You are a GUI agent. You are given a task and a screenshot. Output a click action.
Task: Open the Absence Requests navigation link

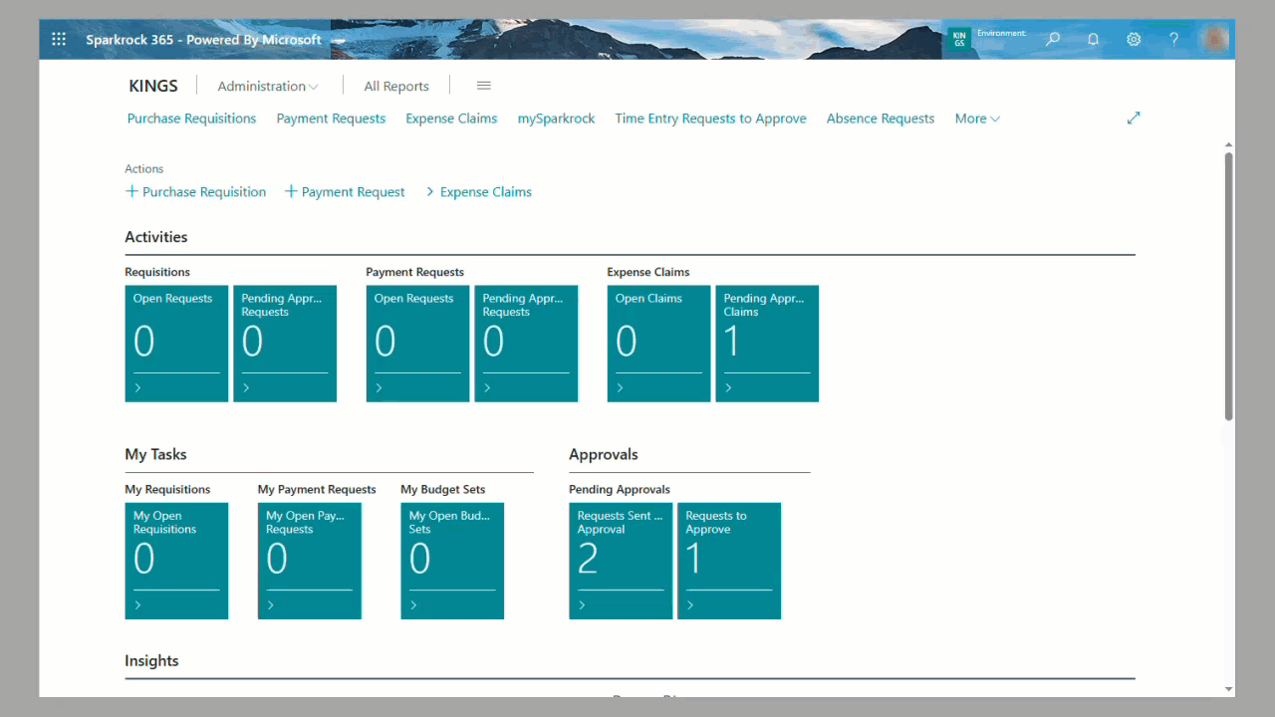pos(881,118)
